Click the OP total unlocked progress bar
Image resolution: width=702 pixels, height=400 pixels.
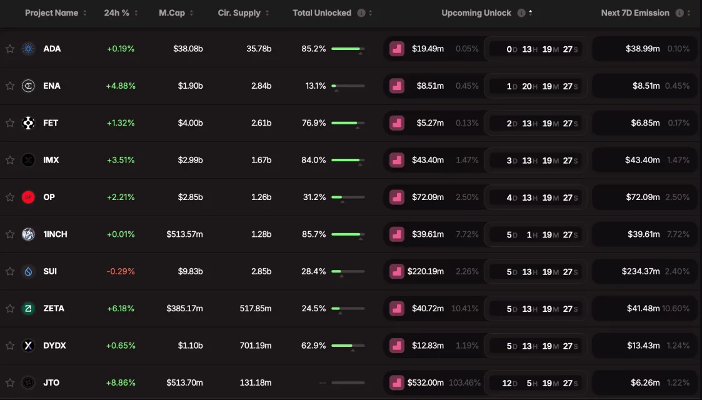pyautogui.click(x=348, y=197)
